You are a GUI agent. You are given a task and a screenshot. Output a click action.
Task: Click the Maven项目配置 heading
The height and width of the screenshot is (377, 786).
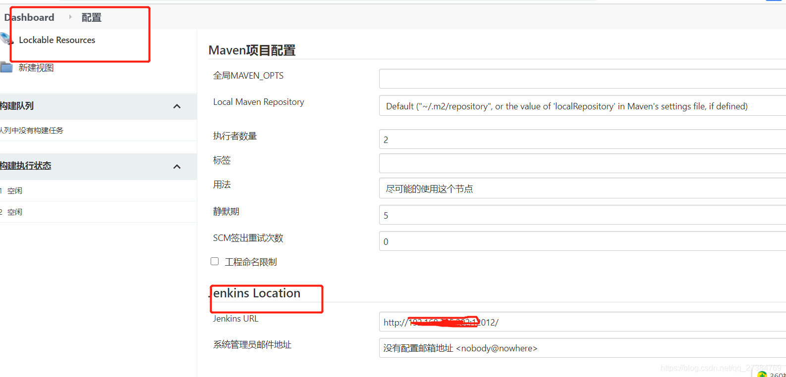(252, 50)
